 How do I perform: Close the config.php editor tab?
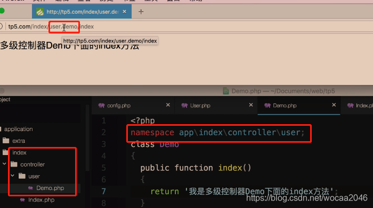[168, 105]
